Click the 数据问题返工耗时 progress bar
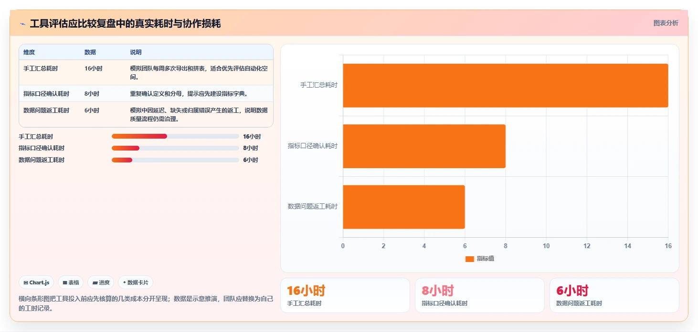The image size is (698, 332). tap(175, 160)
